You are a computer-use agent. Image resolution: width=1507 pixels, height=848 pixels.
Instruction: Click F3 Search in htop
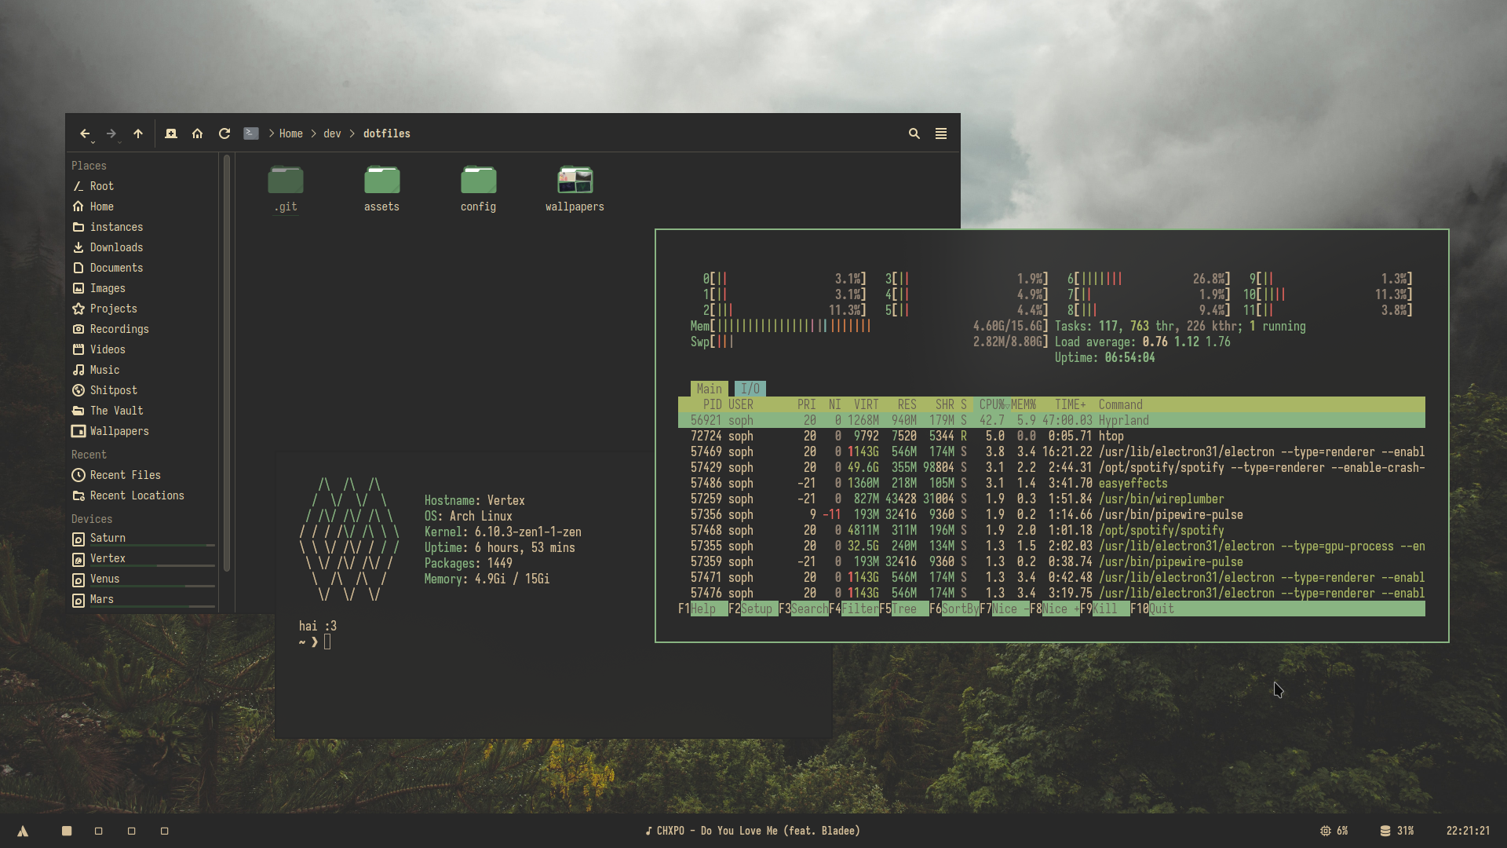803,609
